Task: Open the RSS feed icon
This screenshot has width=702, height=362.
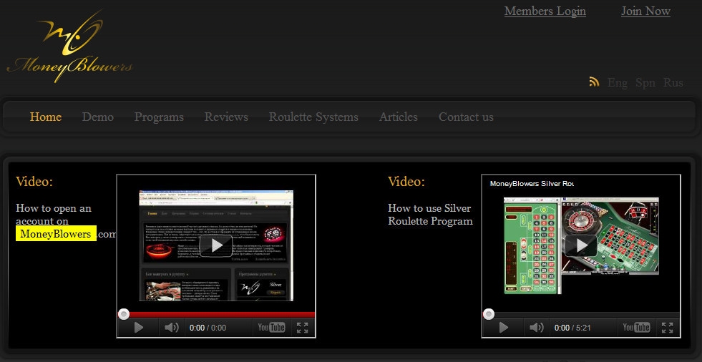Action: 594,82
